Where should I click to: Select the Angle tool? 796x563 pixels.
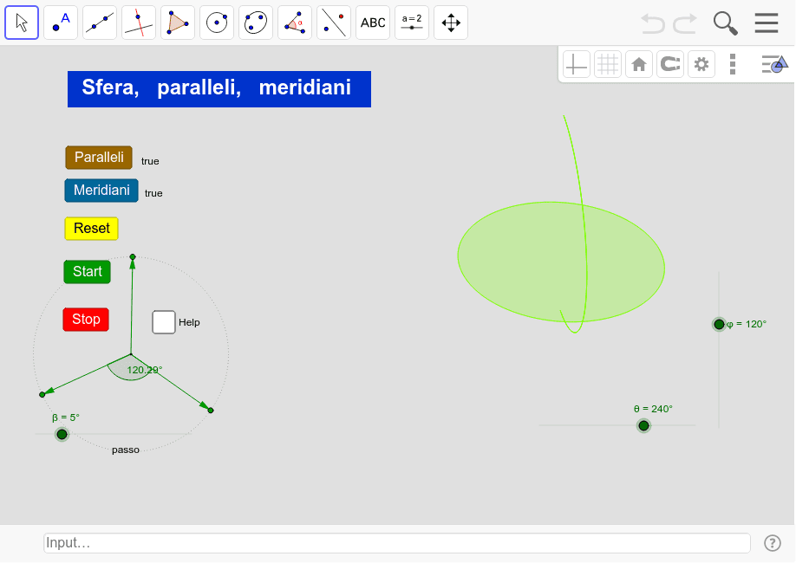click(x=295, y=23)
